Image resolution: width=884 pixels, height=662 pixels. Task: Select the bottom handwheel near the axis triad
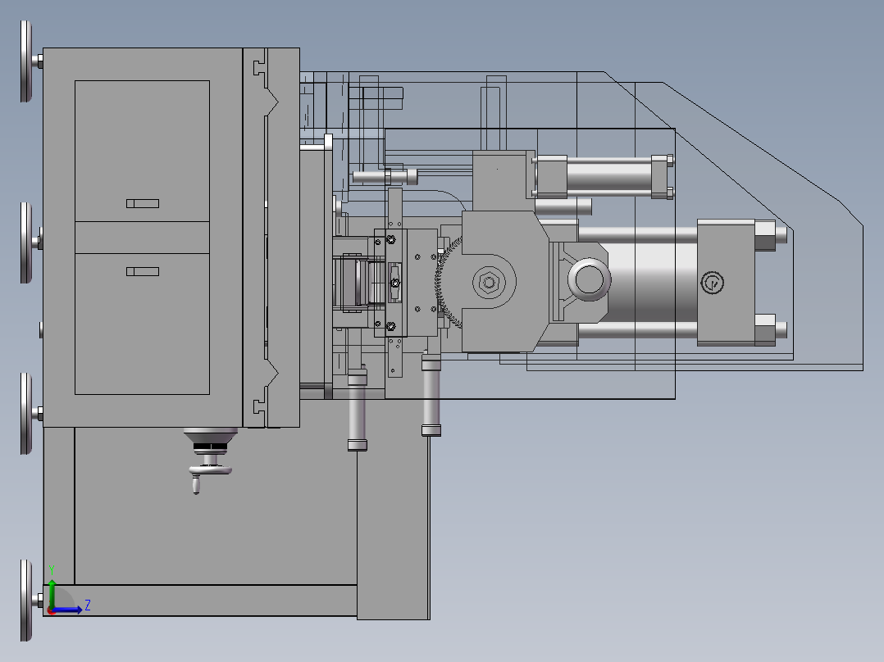click(26, 601)
